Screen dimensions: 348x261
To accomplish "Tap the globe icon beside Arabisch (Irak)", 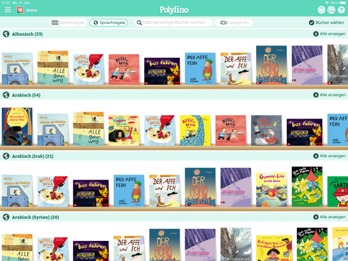I will (x=6, y=156).
